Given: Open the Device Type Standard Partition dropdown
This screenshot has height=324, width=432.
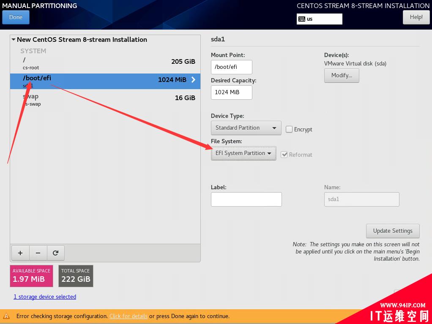Looking at the screenshot, I should click(x=246, y=128).
